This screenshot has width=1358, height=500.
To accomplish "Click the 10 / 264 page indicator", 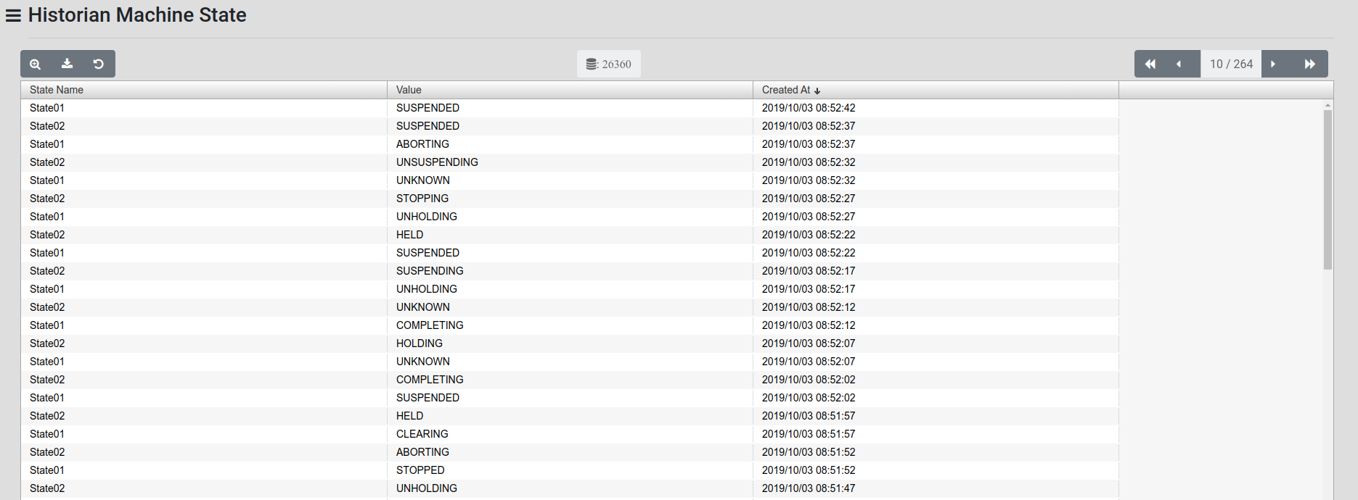I will click(x=1231, y=64).
